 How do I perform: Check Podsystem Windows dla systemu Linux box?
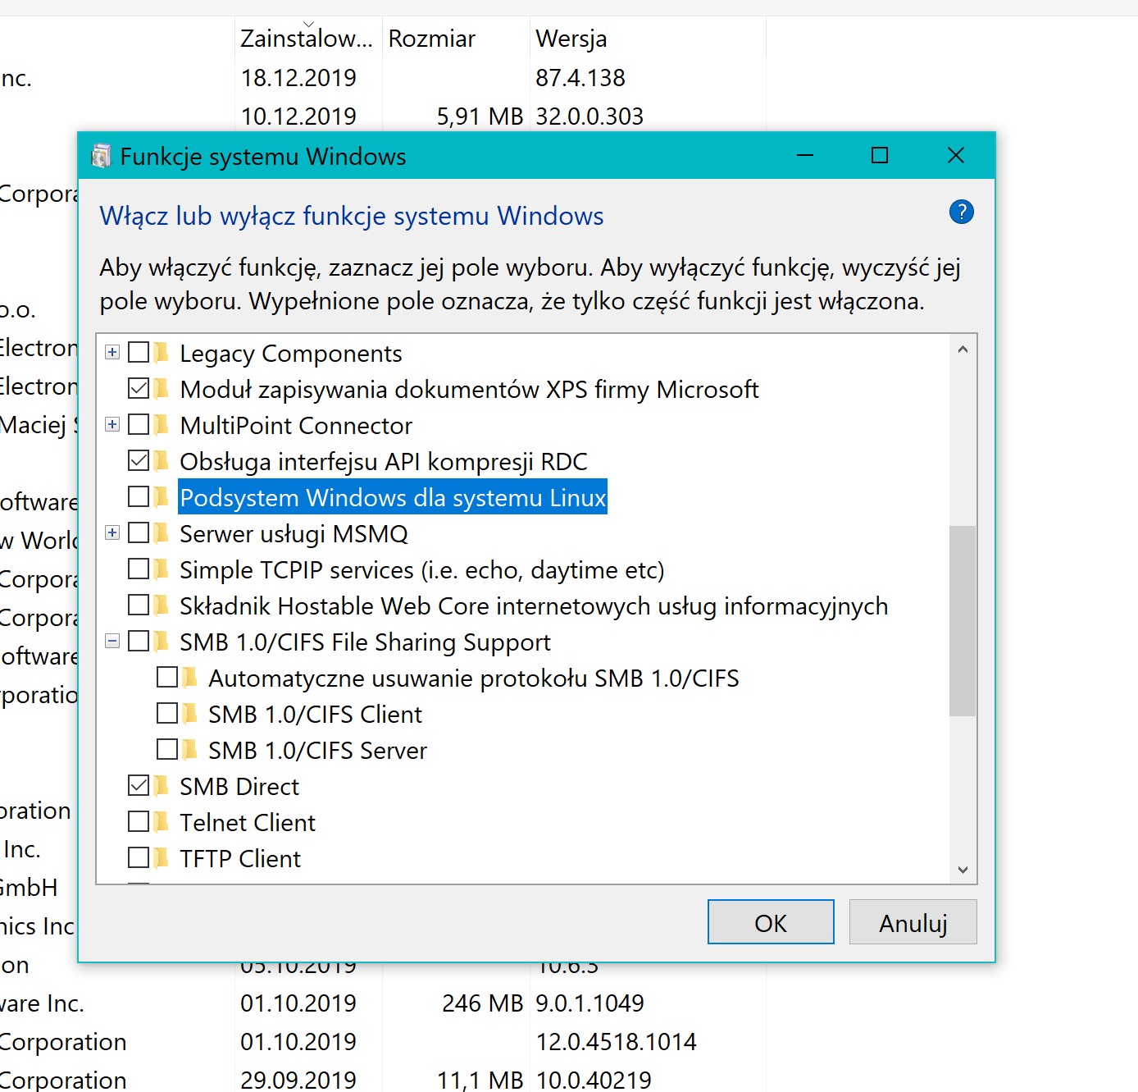[139, 496]
